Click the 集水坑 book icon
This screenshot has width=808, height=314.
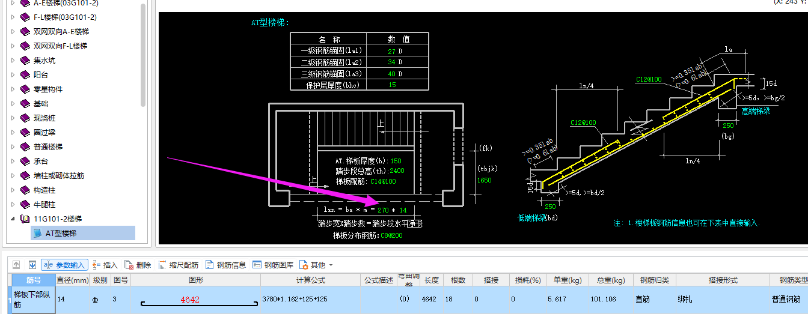click(x=25, y=60)
